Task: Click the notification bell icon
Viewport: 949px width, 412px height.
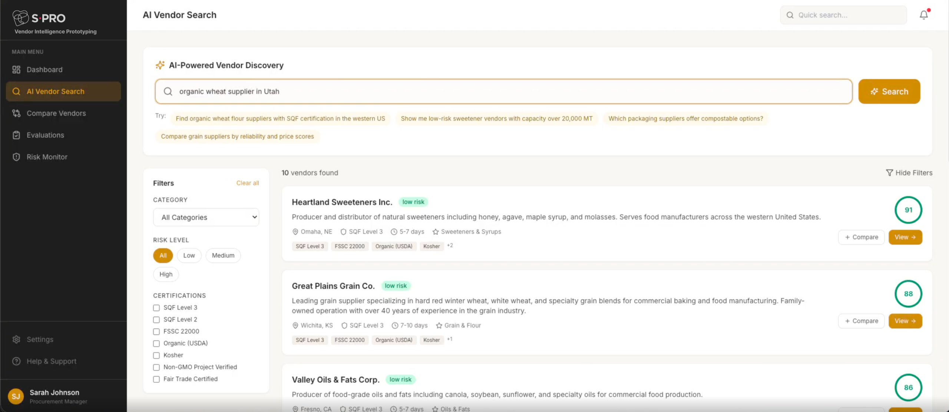Action: [923, 15]
